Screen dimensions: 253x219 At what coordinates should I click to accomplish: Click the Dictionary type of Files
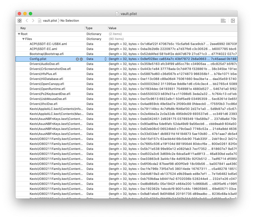pos(94,39)
